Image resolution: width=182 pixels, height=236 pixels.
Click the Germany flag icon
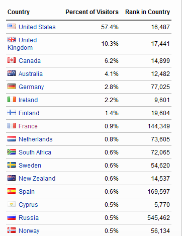click(x=12, y=87)
